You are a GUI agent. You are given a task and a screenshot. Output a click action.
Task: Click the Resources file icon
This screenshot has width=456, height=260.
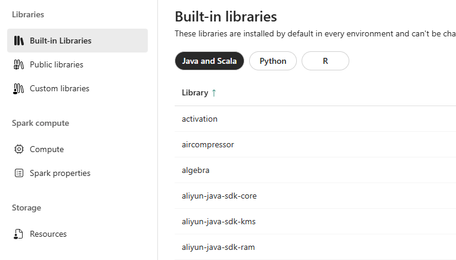(x=18, y=234)
